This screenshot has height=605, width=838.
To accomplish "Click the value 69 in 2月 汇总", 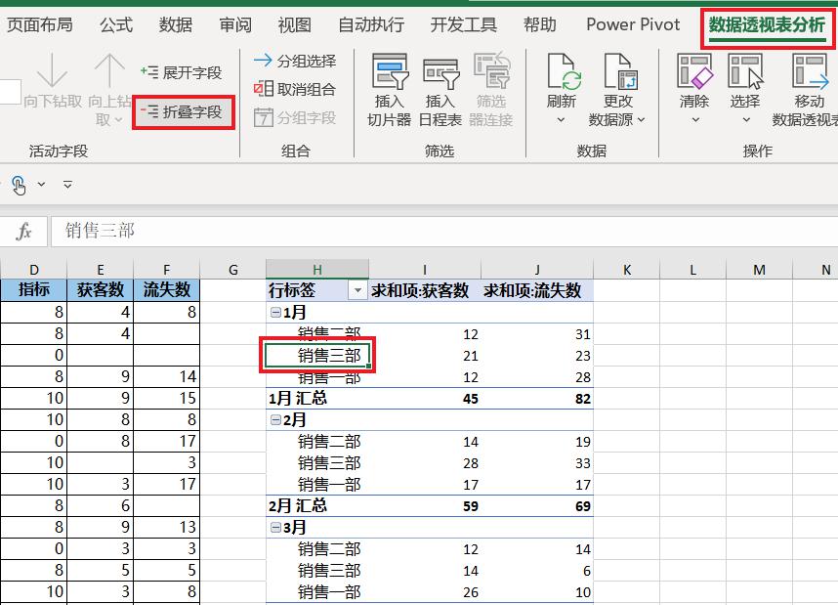I will click(582, 506).
